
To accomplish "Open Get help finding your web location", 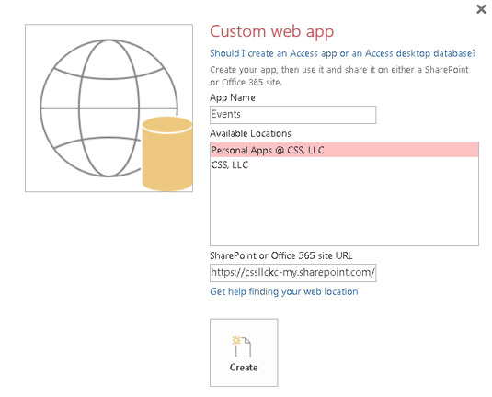I will point(283,291).
